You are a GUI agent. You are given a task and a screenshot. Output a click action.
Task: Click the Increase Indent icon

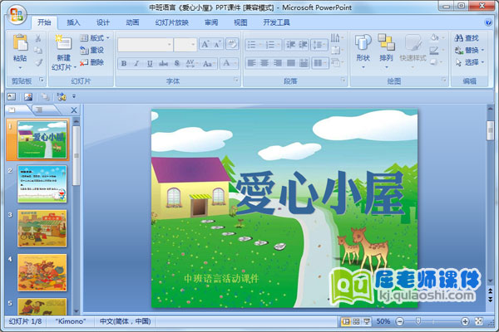(304, 45)
